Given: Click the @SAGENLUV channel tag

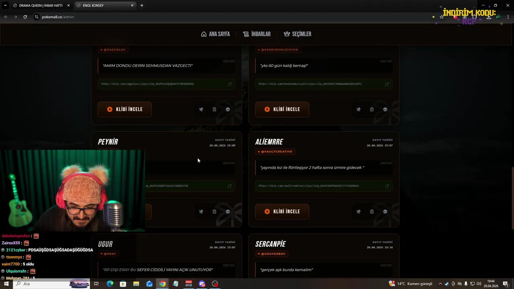Looking at the screenshot, I should 113,50.
